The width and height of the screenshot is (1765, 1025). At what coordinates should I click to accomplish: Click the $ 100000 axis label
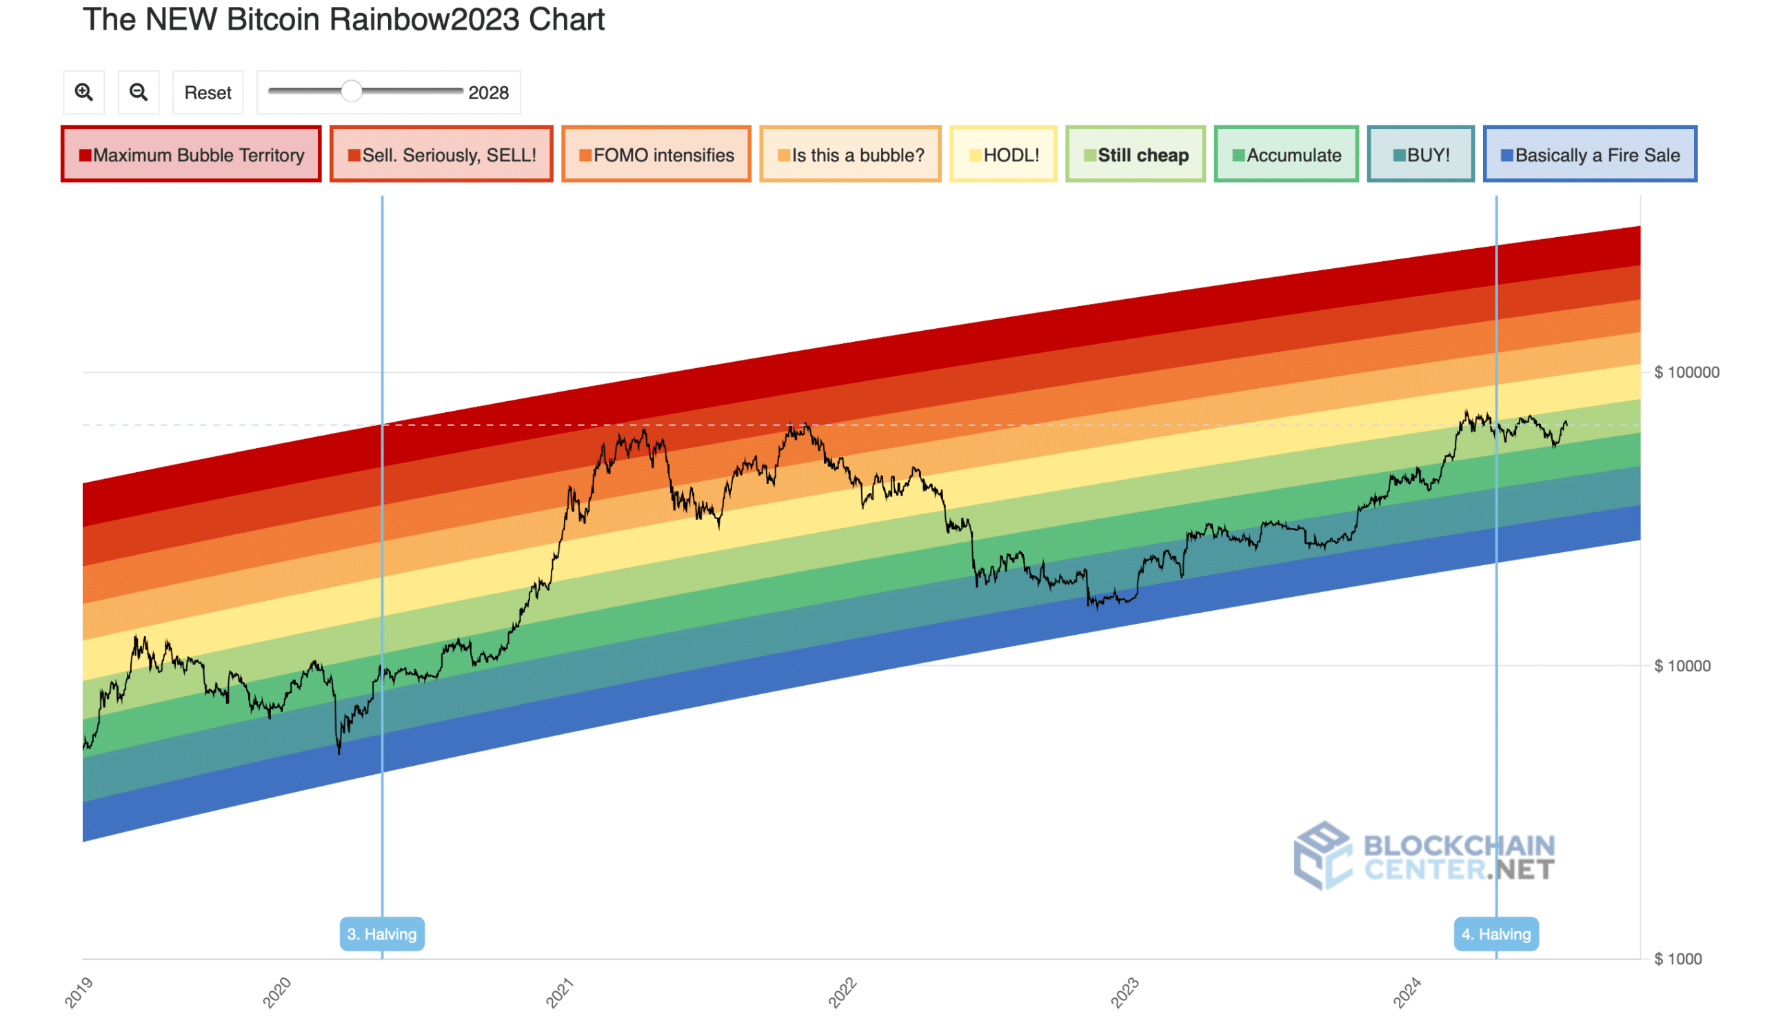(1686, 372)
